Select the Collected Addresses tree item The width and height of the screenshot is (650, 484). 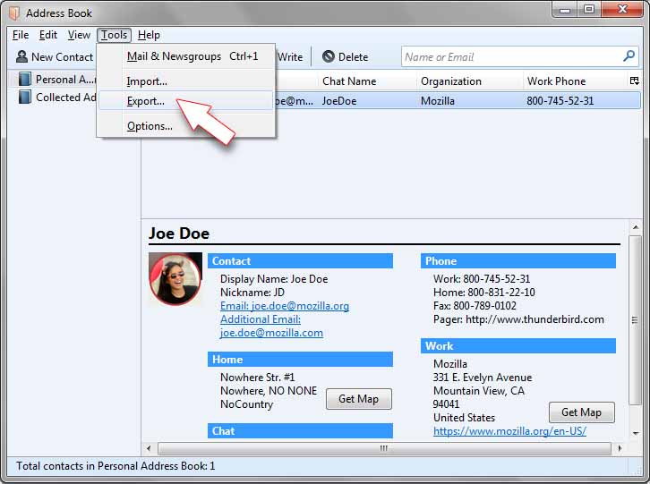pyautogui.click(x=57, y=98)
